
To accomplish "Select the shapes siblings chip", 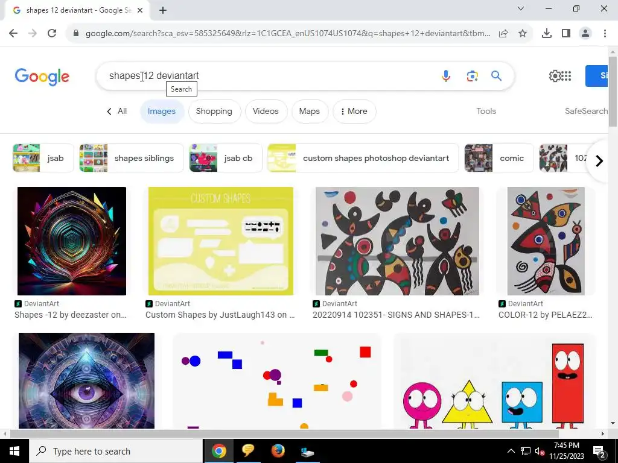I will [131, 158].
